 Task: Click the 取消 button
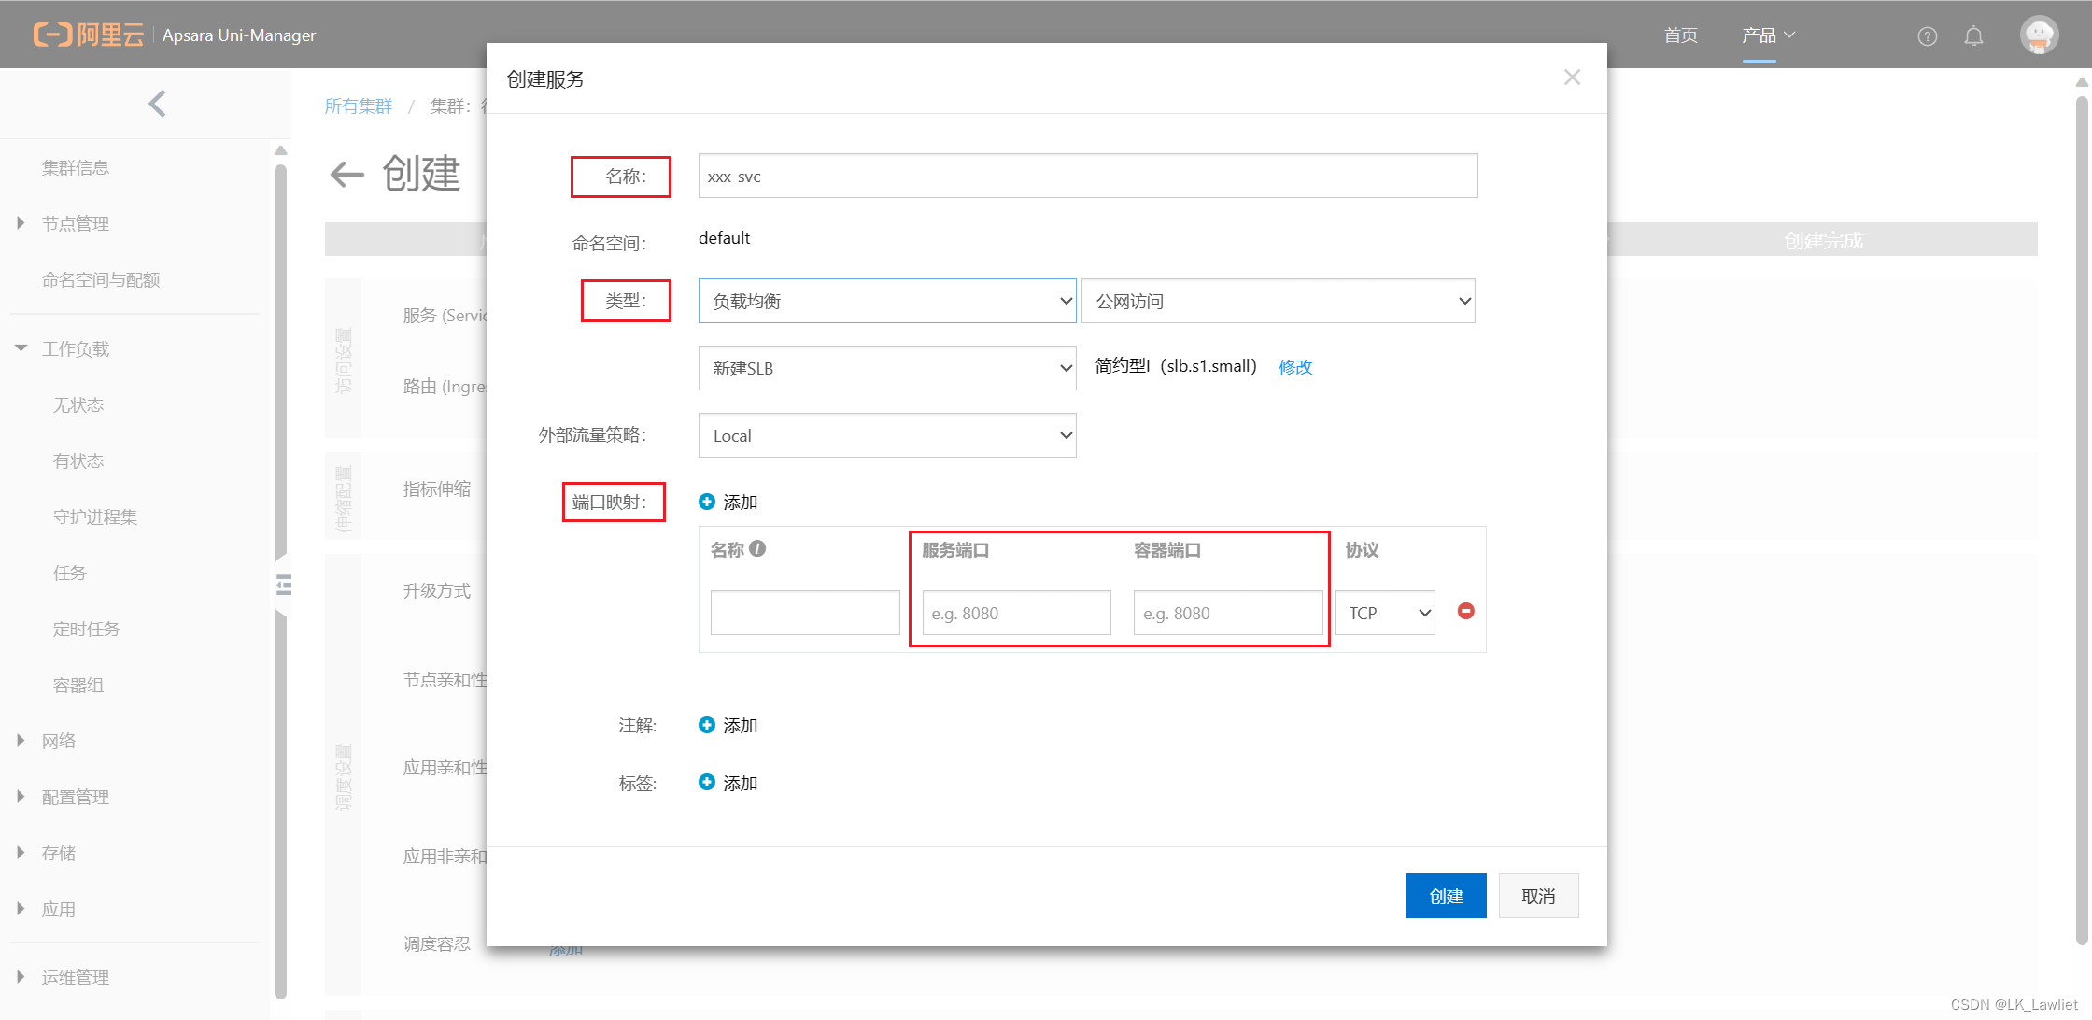tap(1538, 896)
